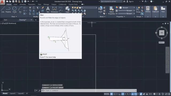
Task: Open Layer Properties
Action: point(67,10)
